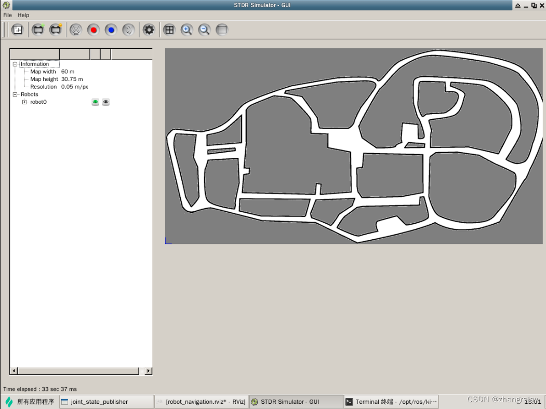This screenshot has height=409, width=546.
Task: Click the red thermal source icon
Action: [94, 30]
